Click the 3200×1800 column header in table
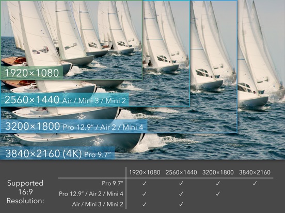This screenshot has height=213, width=285. pyautogui.click(x=218, y=172)
